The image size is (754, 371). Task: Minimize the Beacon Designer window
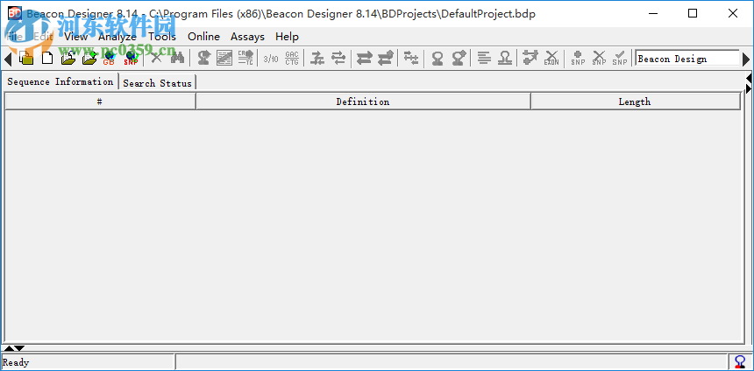652,13
